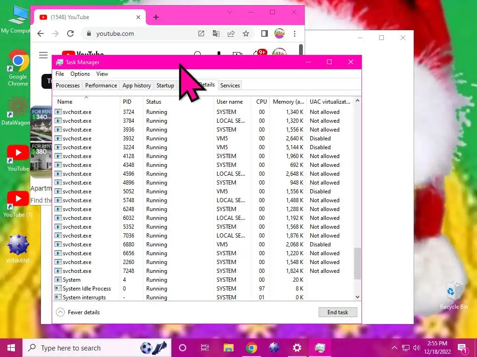477x357 pixels.
Task: Switch to Chrome on the taskbar
Action: (x=251, y=348)
